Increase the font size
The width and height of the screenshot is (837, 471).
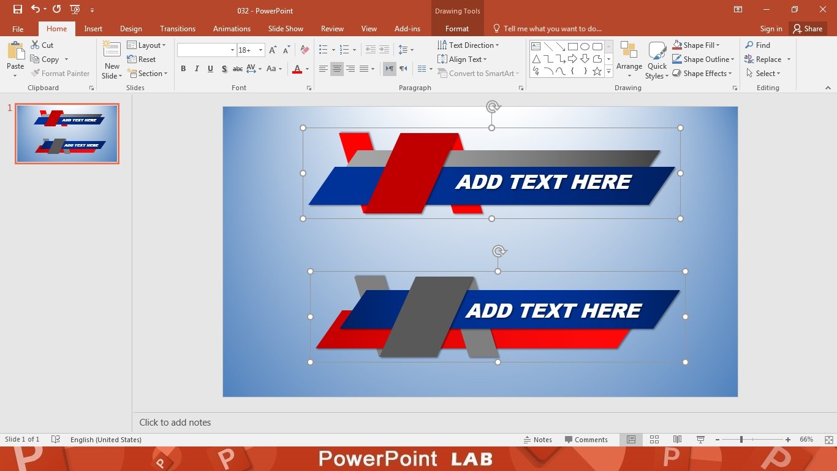pos(273,50)
